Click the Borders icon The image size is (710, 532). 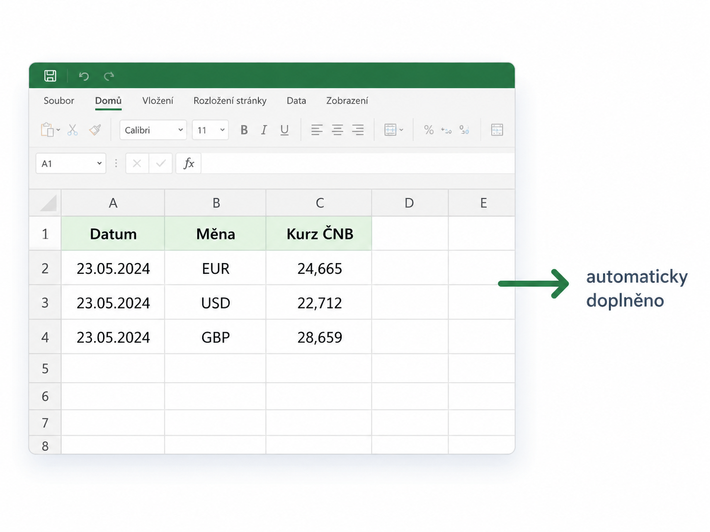(390, 130)
